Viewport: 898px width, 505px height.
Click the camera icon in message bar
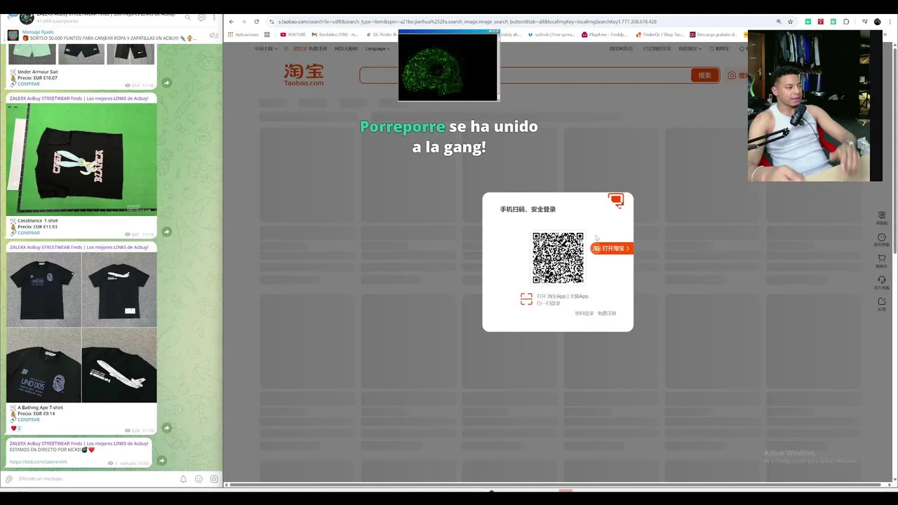[214, 479]
